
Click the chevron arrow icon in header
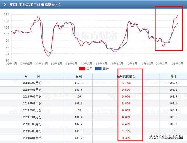pos(4,4)
